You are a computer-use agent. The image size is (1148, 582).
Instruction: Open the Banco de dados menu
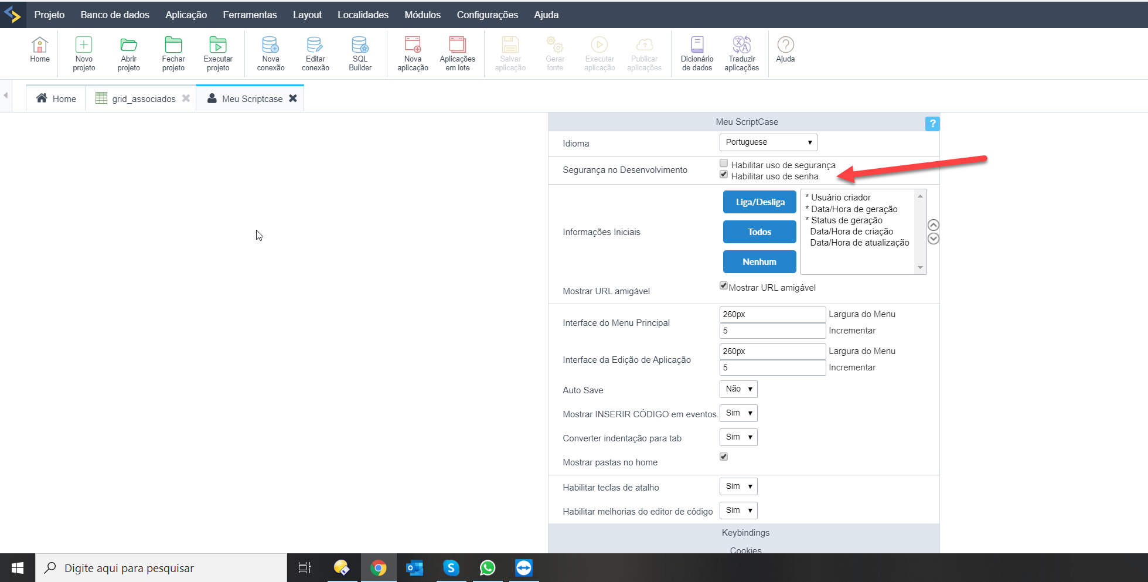point(115,15)
